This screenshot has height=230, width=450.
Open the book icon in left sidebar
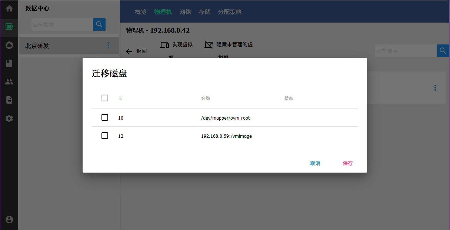pos(9,63)
